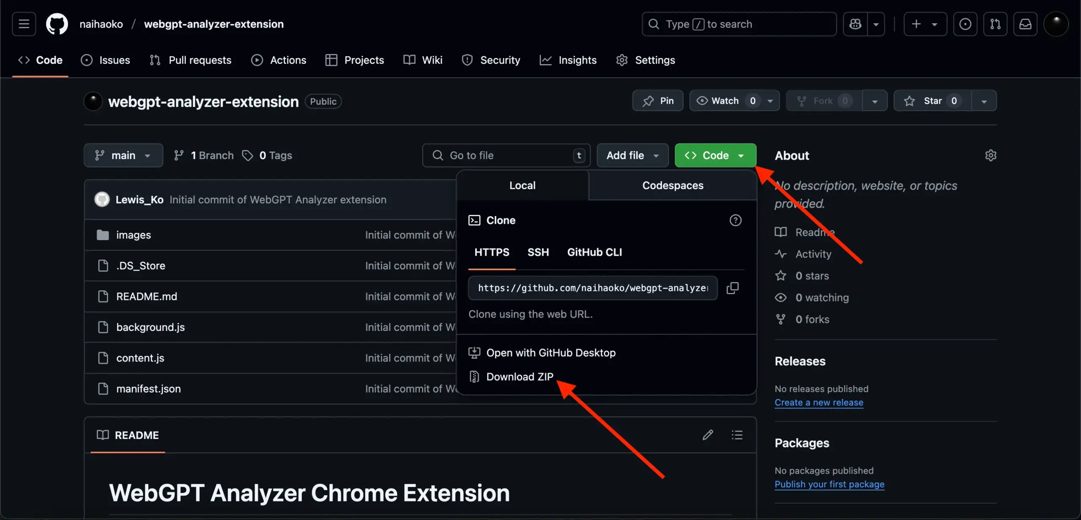Viewport: 1081px width, 520px height.
Task: Open the content.js file
Action: tap(140, 358)
